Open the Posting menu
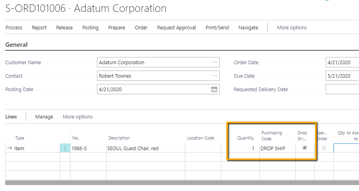The width and height of the screenshot is (359, 191). coord(90,27)
